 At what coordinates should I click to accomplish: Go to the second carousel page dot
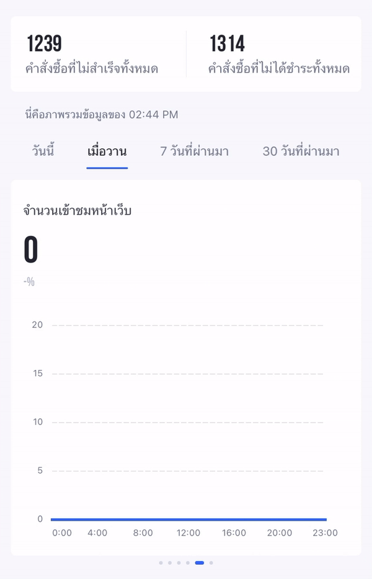[x=170, y=563]
